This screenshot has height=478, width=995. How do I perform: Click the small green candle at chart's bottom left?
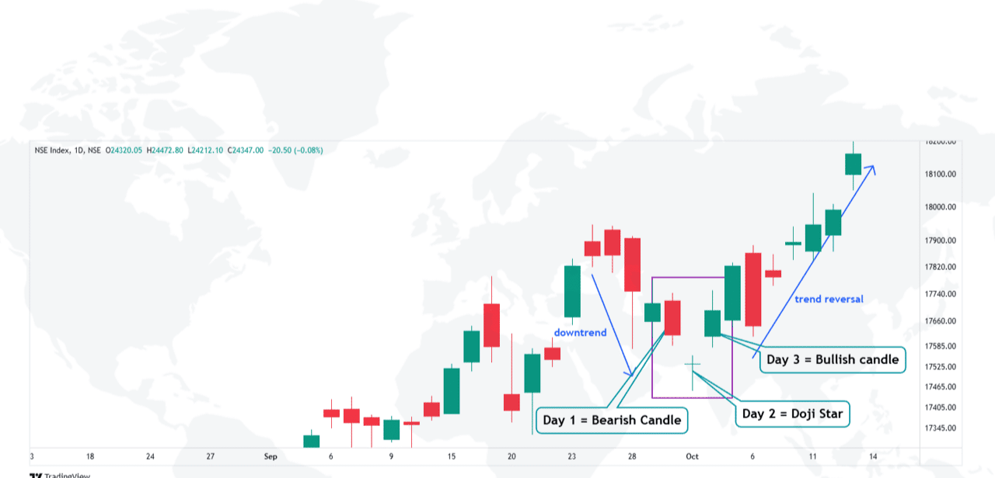click(x=311, y=441)
